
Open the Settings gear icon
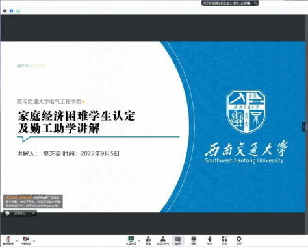(x=238, y=240)
